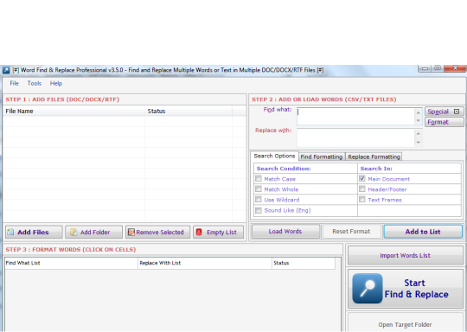Enable the Match Whole checkbox

pyautogui.click(x=259, y=189)
